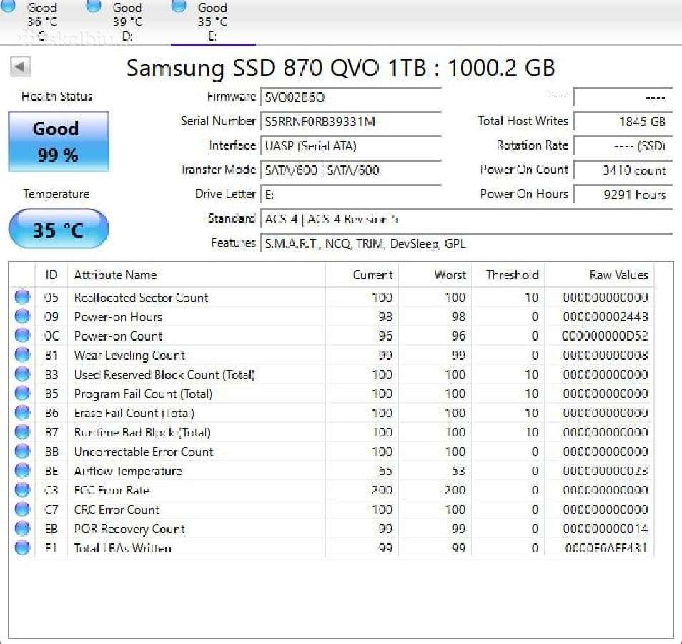This screenshot has width=682, height=644.
Task: Click status icon for Power-on Count row
Action: pos(22,336)
